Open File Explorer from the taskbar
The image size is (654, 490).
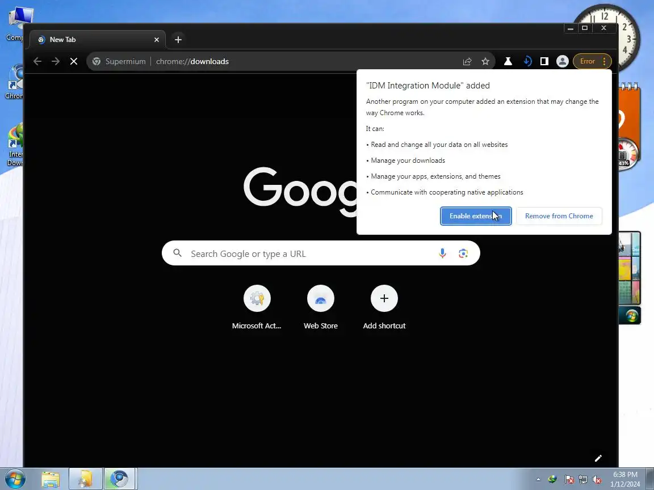pyautogui.click(x=51, y=479)
